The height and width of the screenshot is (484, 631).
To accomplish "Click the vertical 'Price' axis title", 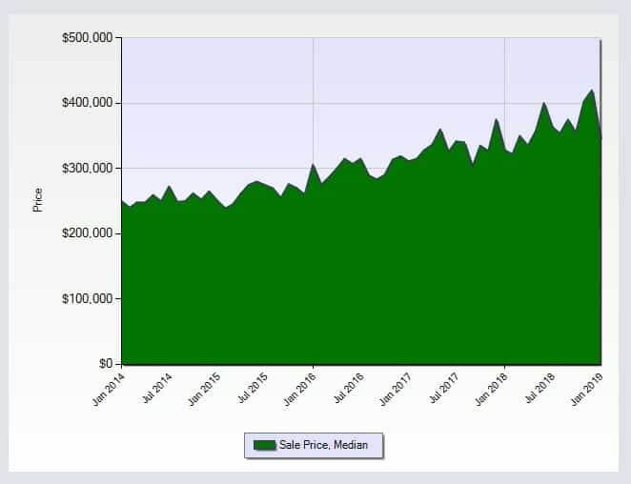I will pyautogui.click(x=38, y=200).
